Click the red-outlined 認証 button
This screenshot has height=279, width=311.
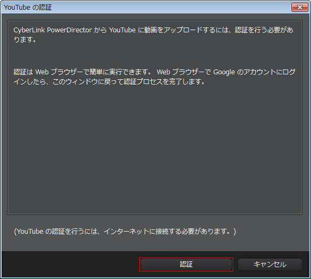coord(186,264)
